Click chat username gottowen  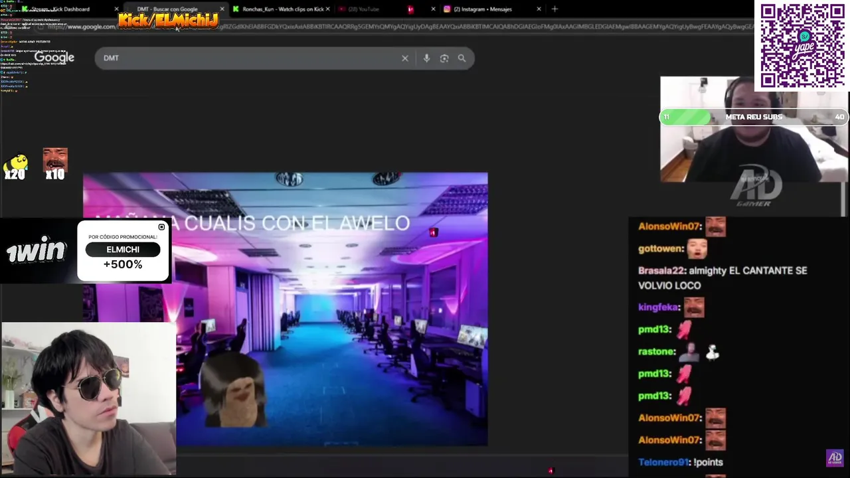pos(661,248)
